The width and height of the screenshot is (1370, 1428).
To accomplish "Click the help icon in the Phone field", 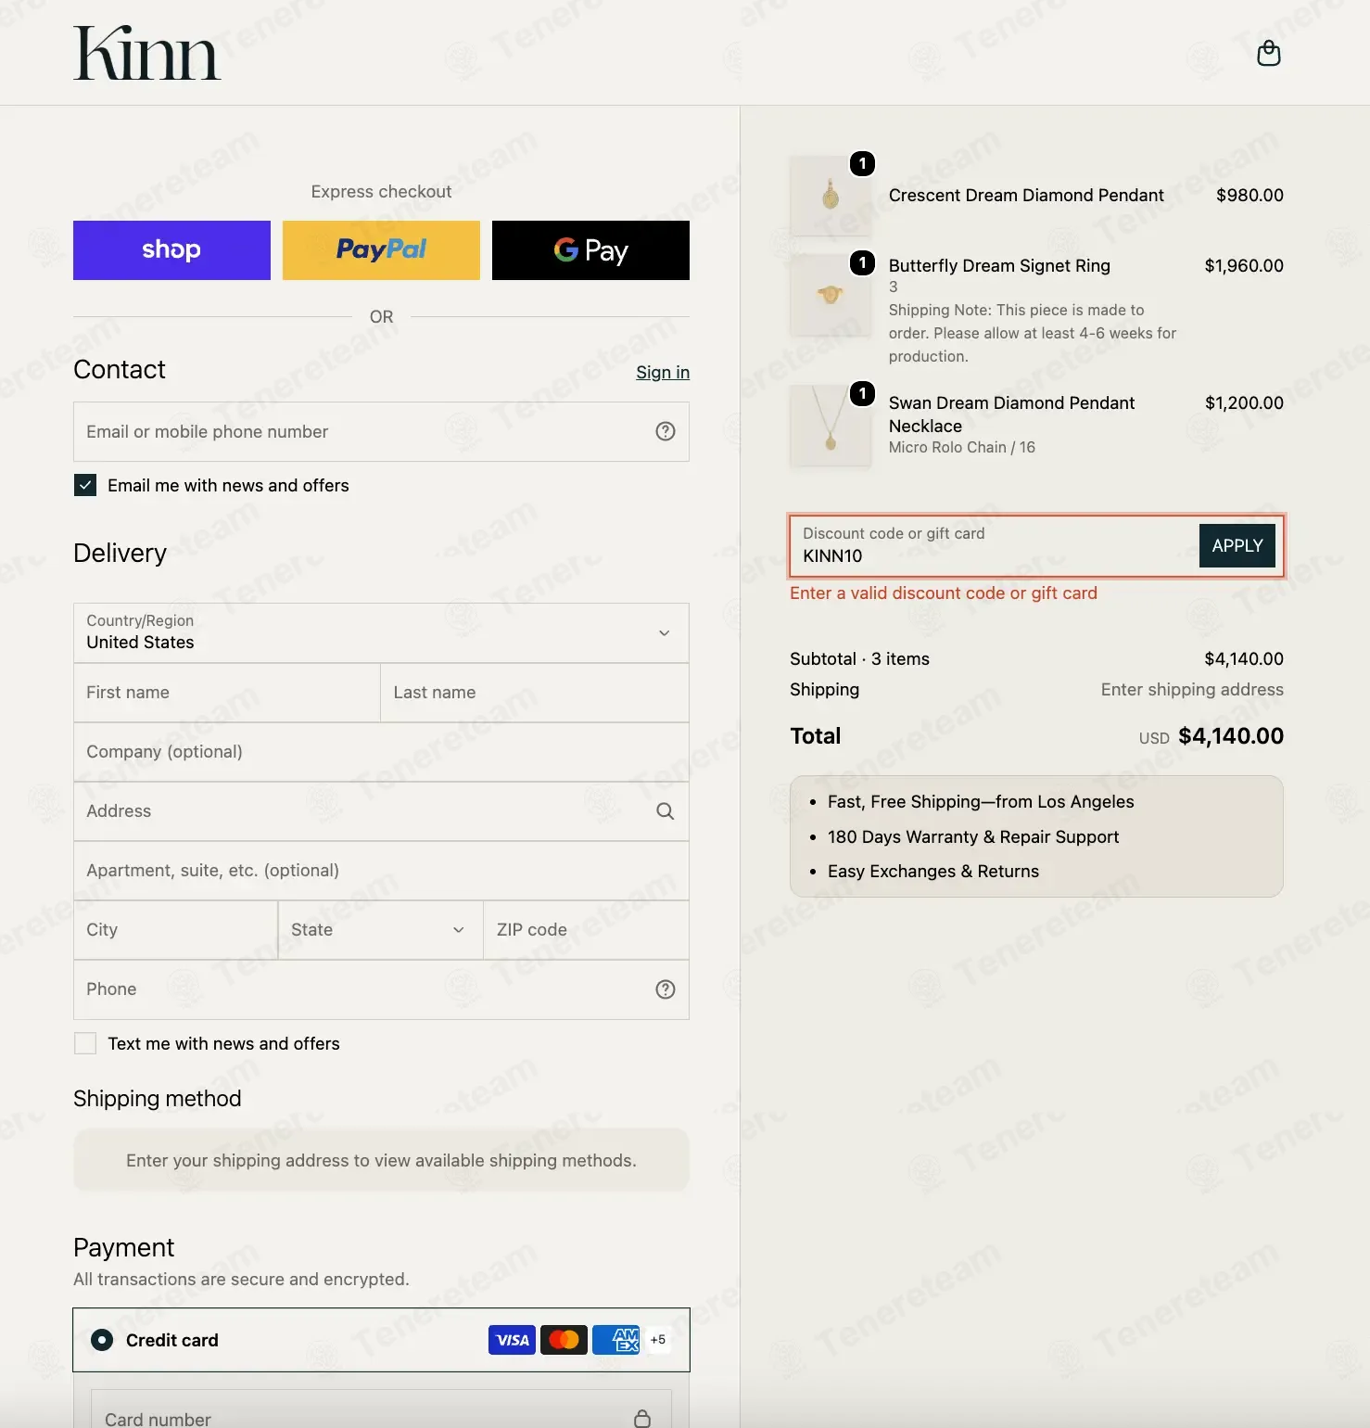I will 666,989.
